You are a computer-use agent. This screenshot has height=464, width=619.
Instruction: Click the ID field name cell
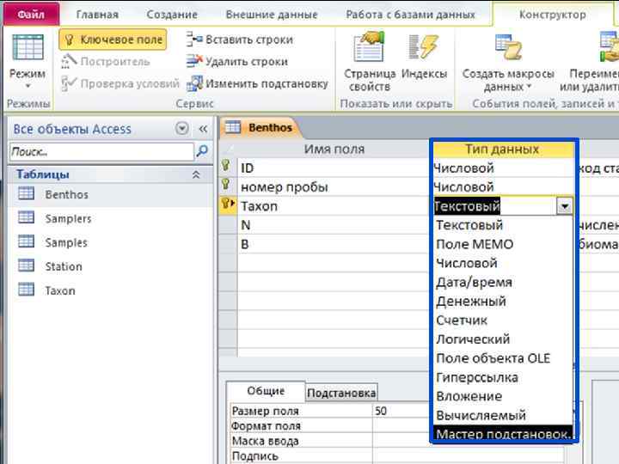tap(334, 168)
